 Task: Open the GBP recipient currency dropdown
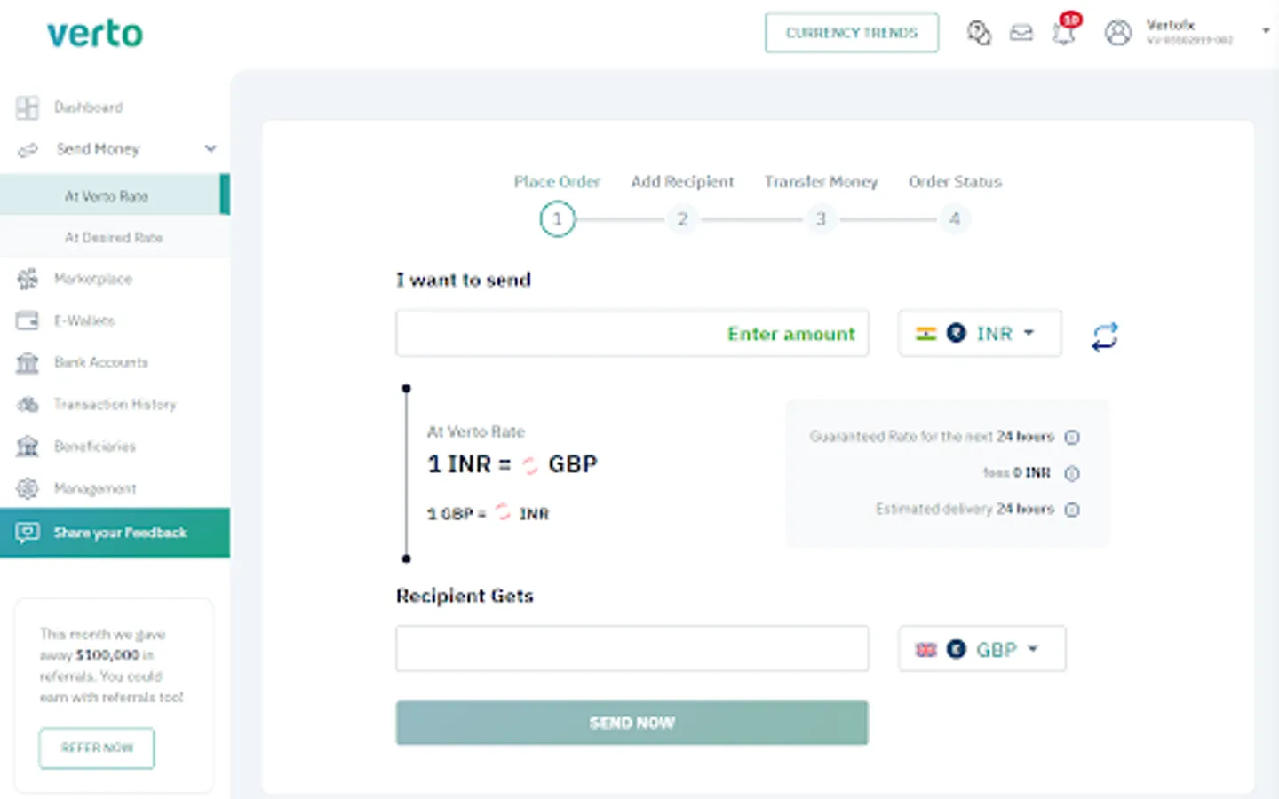[x=981, y=650]
